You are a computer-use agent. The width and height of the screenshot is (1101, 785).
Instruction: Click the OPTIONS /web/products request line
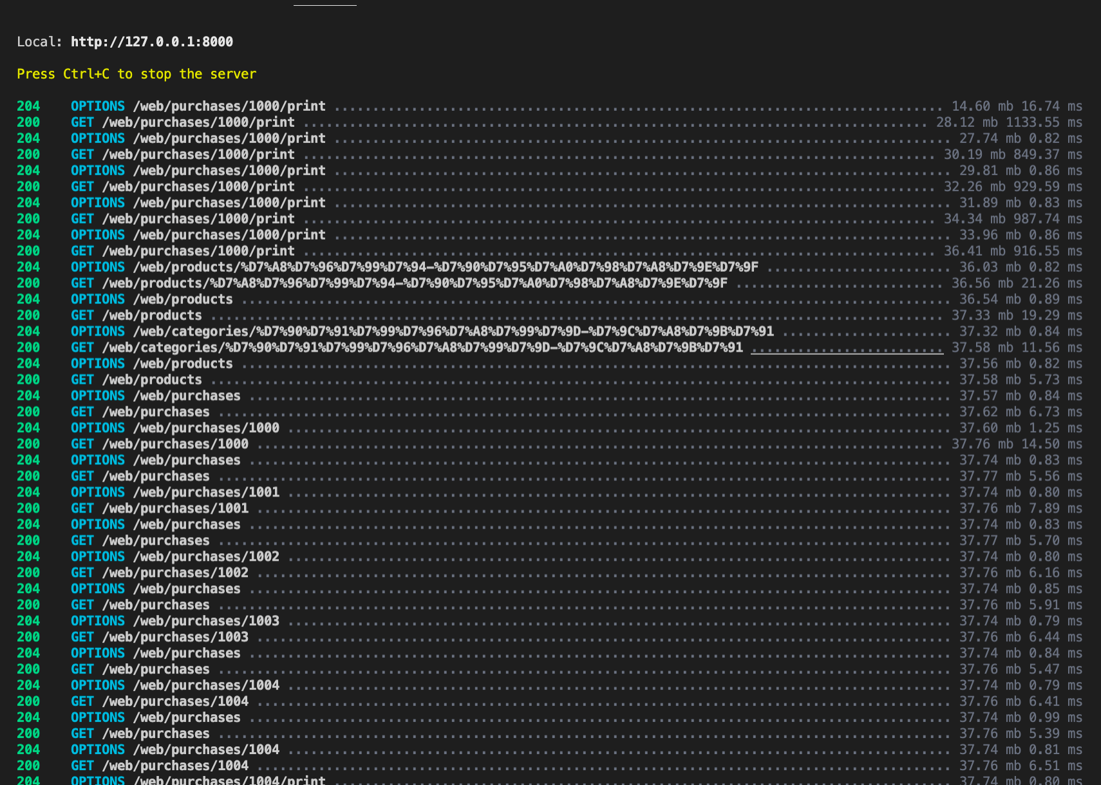(x=151, y=299)
